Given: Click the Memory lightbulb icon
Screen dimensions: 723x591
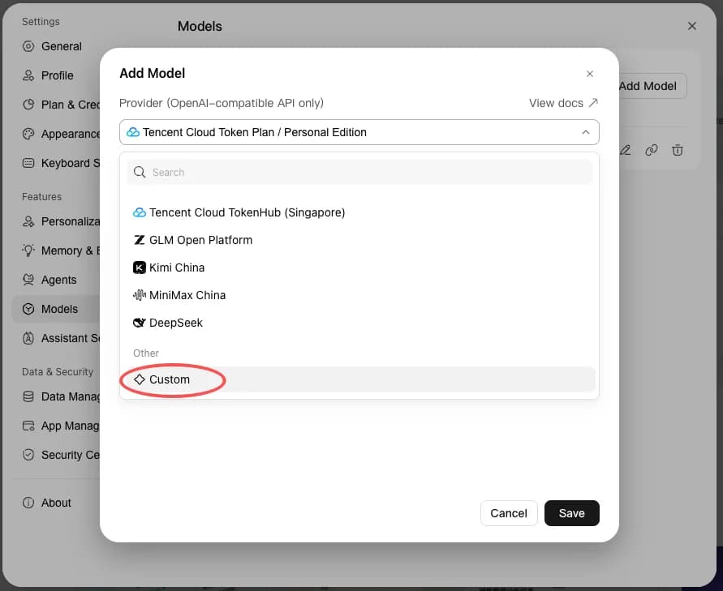Looking at the screenshot, I should pyautogui.click(x=28, y=251).
